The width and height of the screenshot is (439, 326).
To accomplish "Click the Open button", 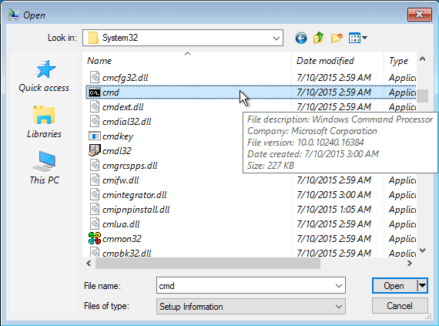I will (x=395, y=286).
